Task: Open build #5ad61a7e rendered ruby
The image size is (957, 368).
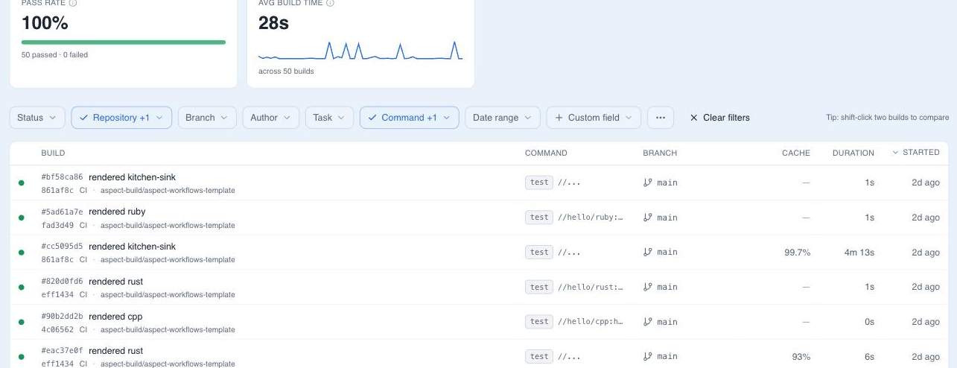Action: tap(479, 218)
